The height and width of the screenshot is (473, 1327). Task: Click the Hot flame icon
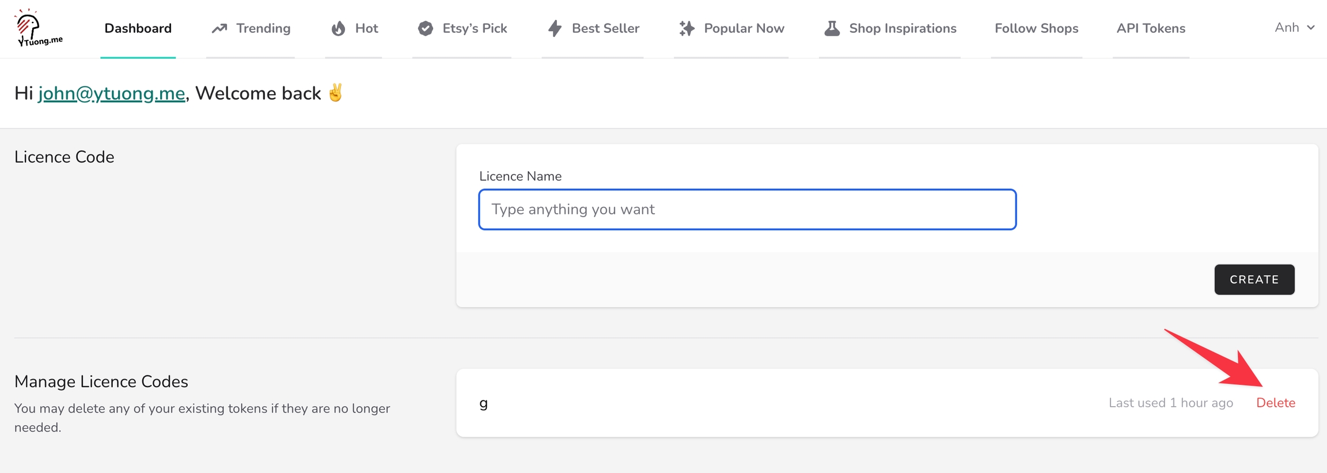coord(338,28)
